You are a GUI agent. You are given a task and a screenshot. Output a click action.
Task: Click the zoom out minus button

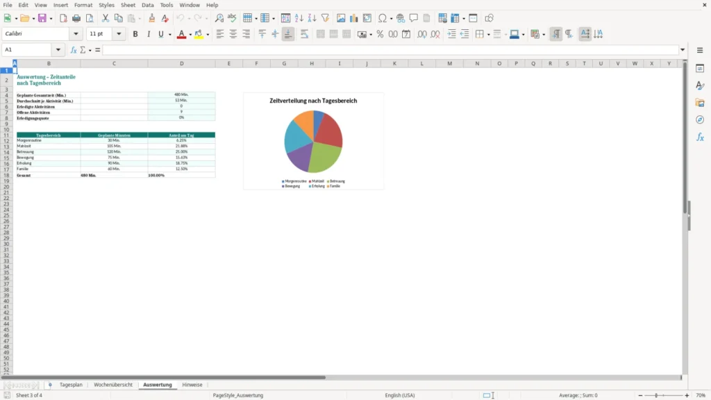pos(640,395)
